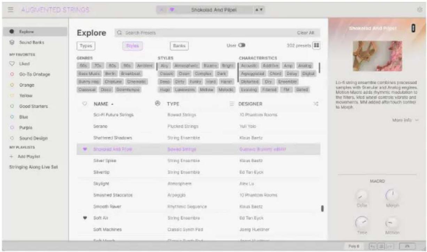This screenshot has width=427, height=252.
Task: Toggle the Acoustic characteristic tag
Action: (x=249, y=66)
